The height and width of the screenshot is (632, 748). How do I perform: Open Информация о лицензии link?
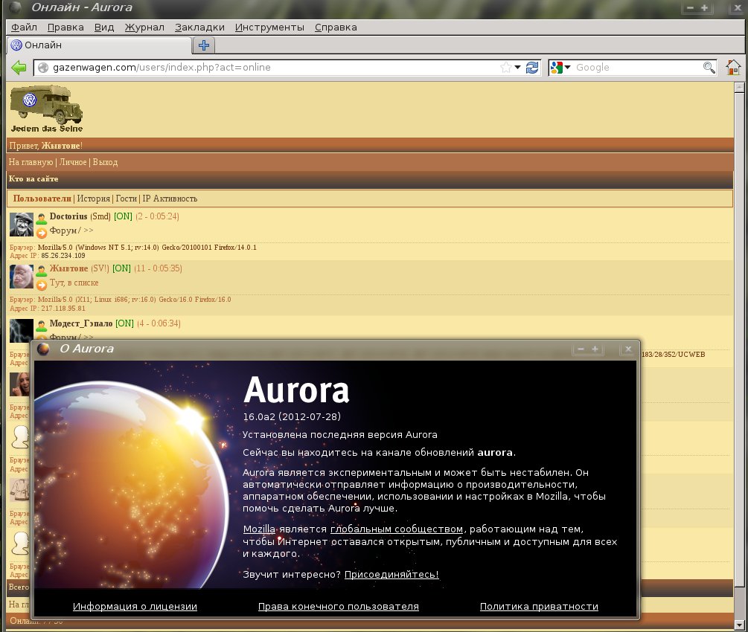coord(135,606)
